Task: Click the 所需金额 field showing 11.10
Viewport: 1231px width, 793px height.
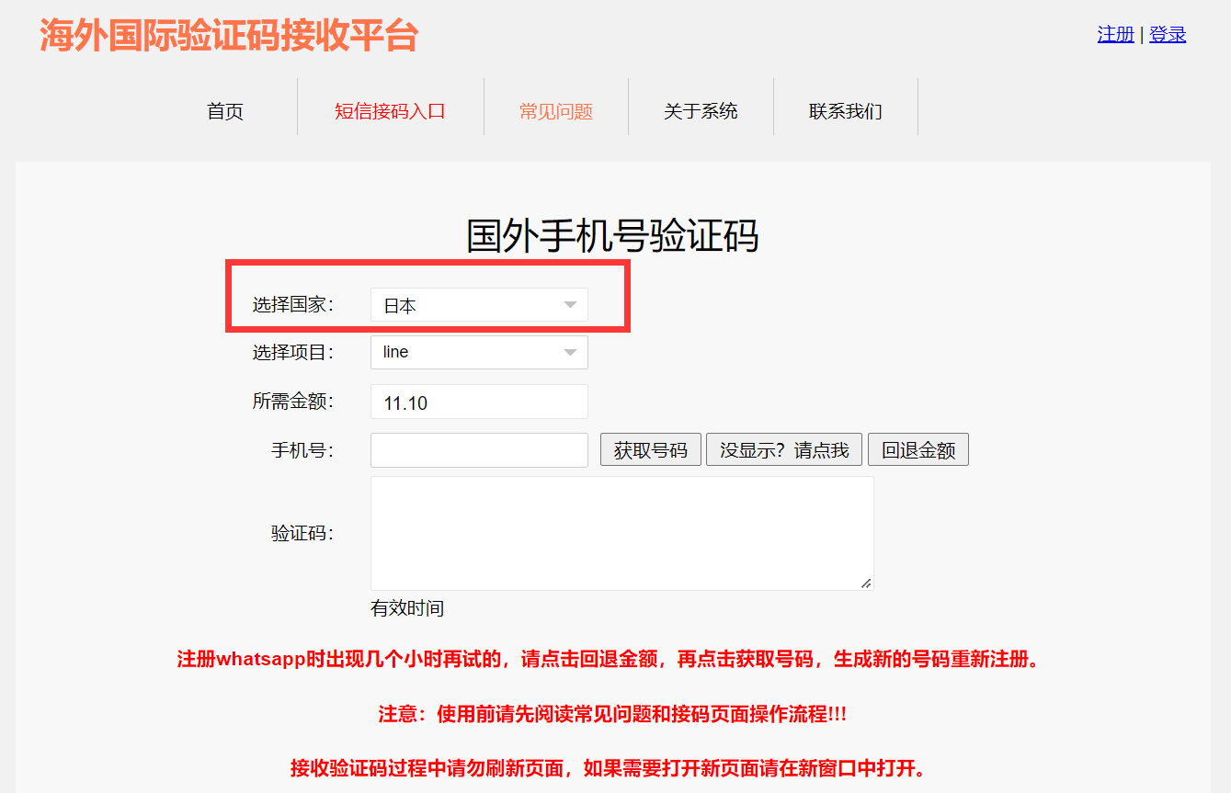Action: click(x=478, y=402)
